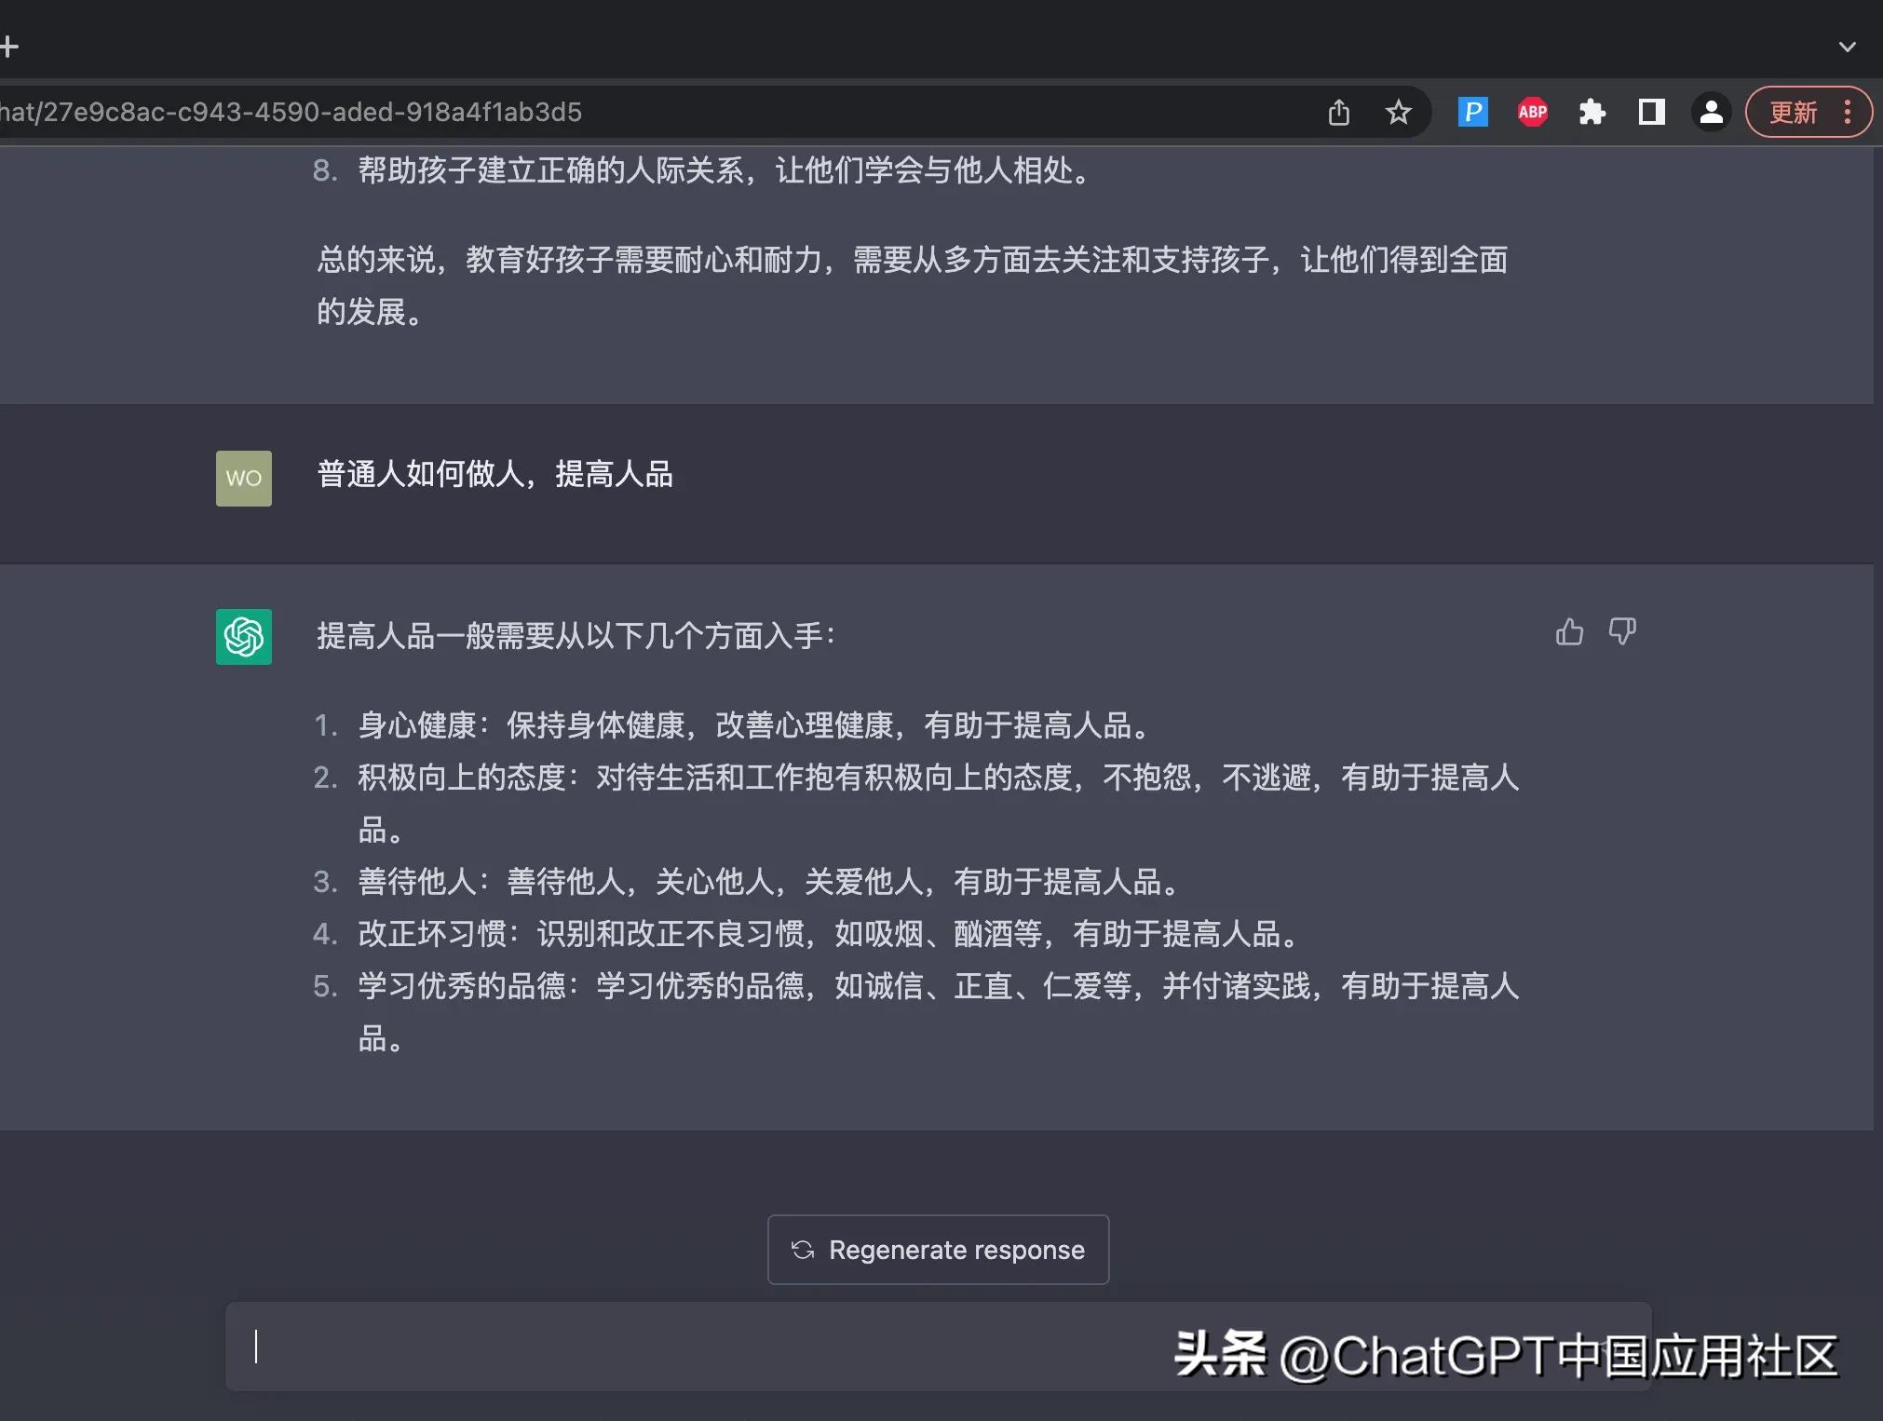Image resolution: width=1883 pixels, height=1421 pixels.
Task: Open the blue P extension icon
Action: point(1472,112)
